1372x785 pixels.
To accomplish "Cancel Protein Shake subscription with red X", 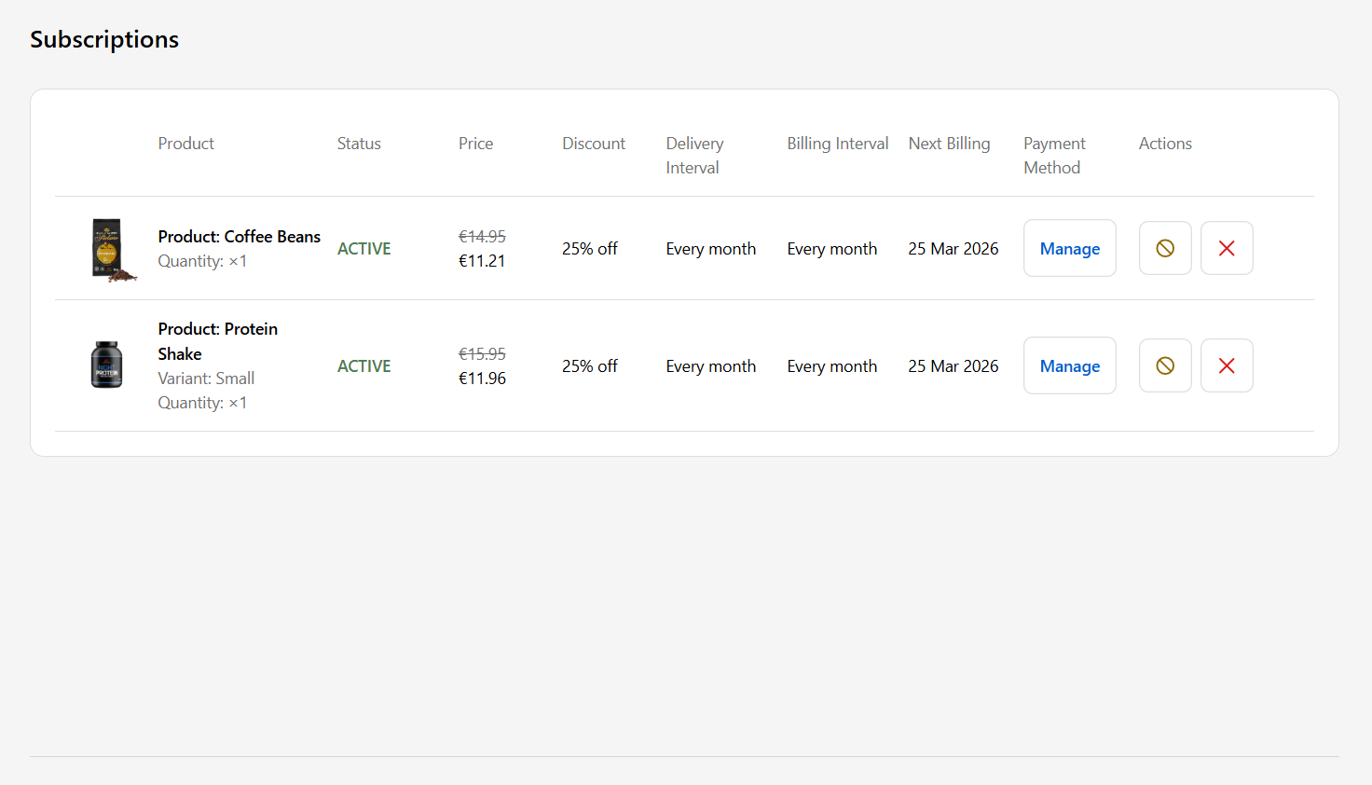I will point(1227,365).
